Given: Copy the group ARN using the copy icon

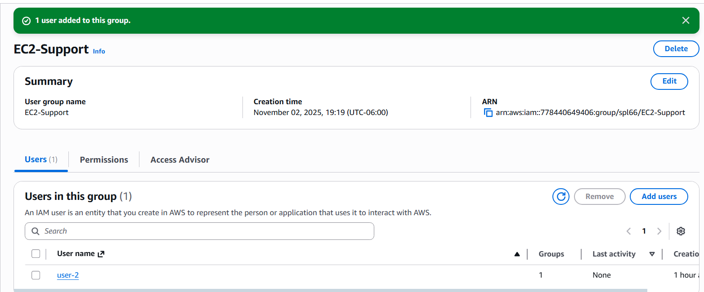Looking at the screenshot, I should coord(488,113).
